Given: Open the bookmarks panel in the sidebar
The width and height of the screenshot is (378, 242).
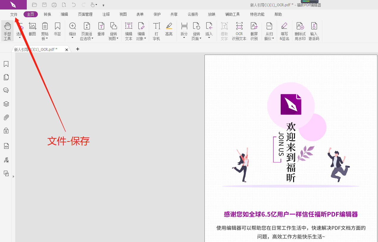Looking at the screenshot, I should (6, 64).
